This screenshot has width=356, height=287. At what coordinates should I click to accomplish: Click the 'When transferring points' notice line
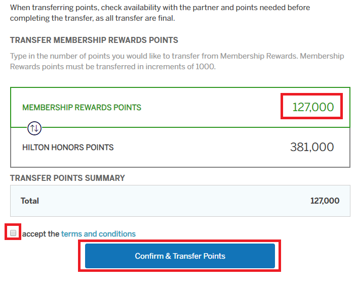(160, 8)
